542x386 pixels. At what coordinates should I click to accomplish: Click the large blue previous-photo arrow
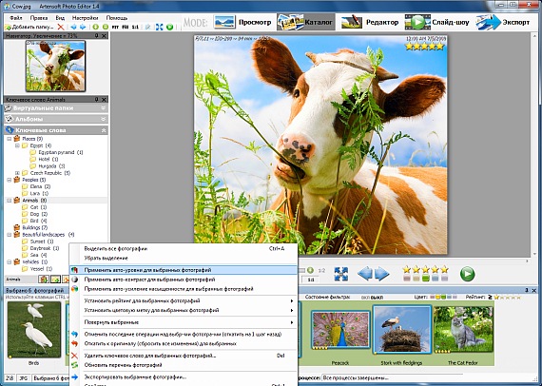coord(365,274)
